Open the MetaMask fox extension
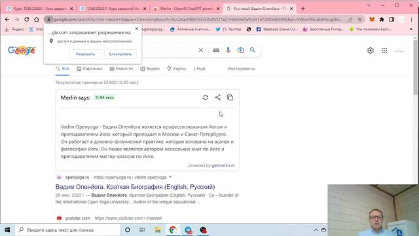419x236 pixels. [x=372, y=19]
